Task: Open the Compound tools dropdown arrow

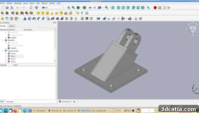Action: (101, 19)
